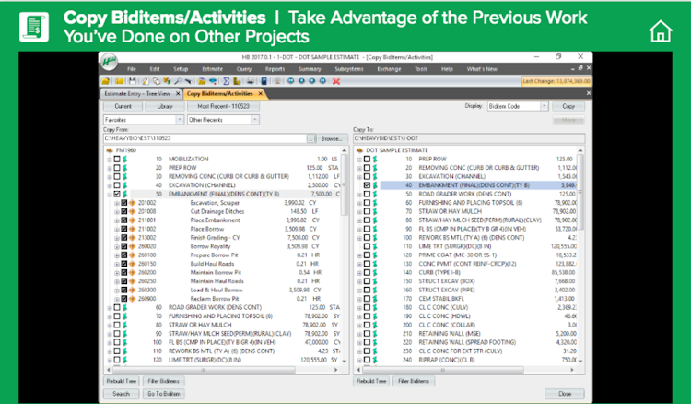
Task: Click the activity icon beside 211001 Place Embankment
Action: point(132,220)
